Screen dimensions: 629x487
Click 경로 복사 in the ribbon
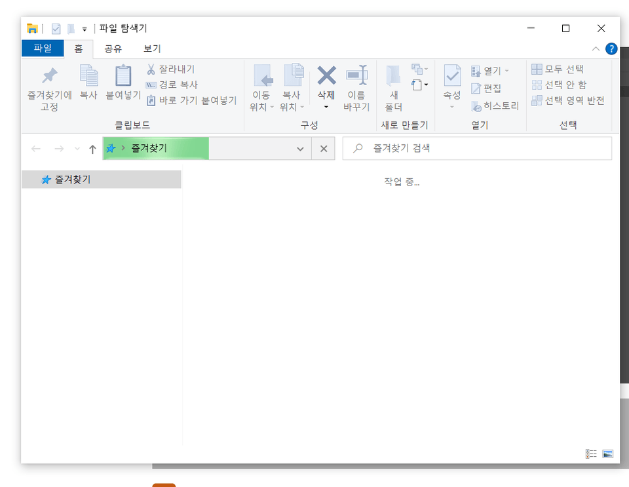tap(172, 85)
